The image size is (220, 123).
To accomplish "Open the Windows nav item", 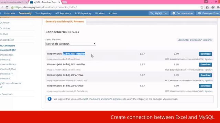I will (100, 13).
